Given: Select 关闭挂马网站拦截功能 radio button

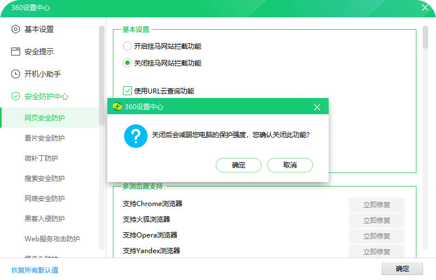Looking at the screenshot, I should pyautogui.click(x=127, y=63).
